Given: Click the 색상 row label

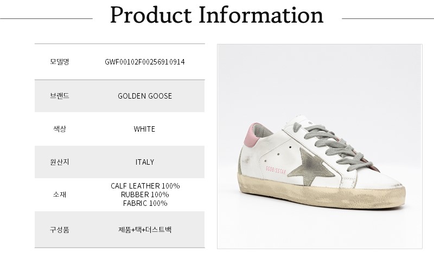Looking at the screenshot, I should coord(59,129).
